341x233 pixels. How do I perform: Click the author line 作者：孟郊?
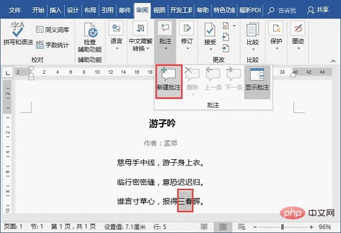160,143
